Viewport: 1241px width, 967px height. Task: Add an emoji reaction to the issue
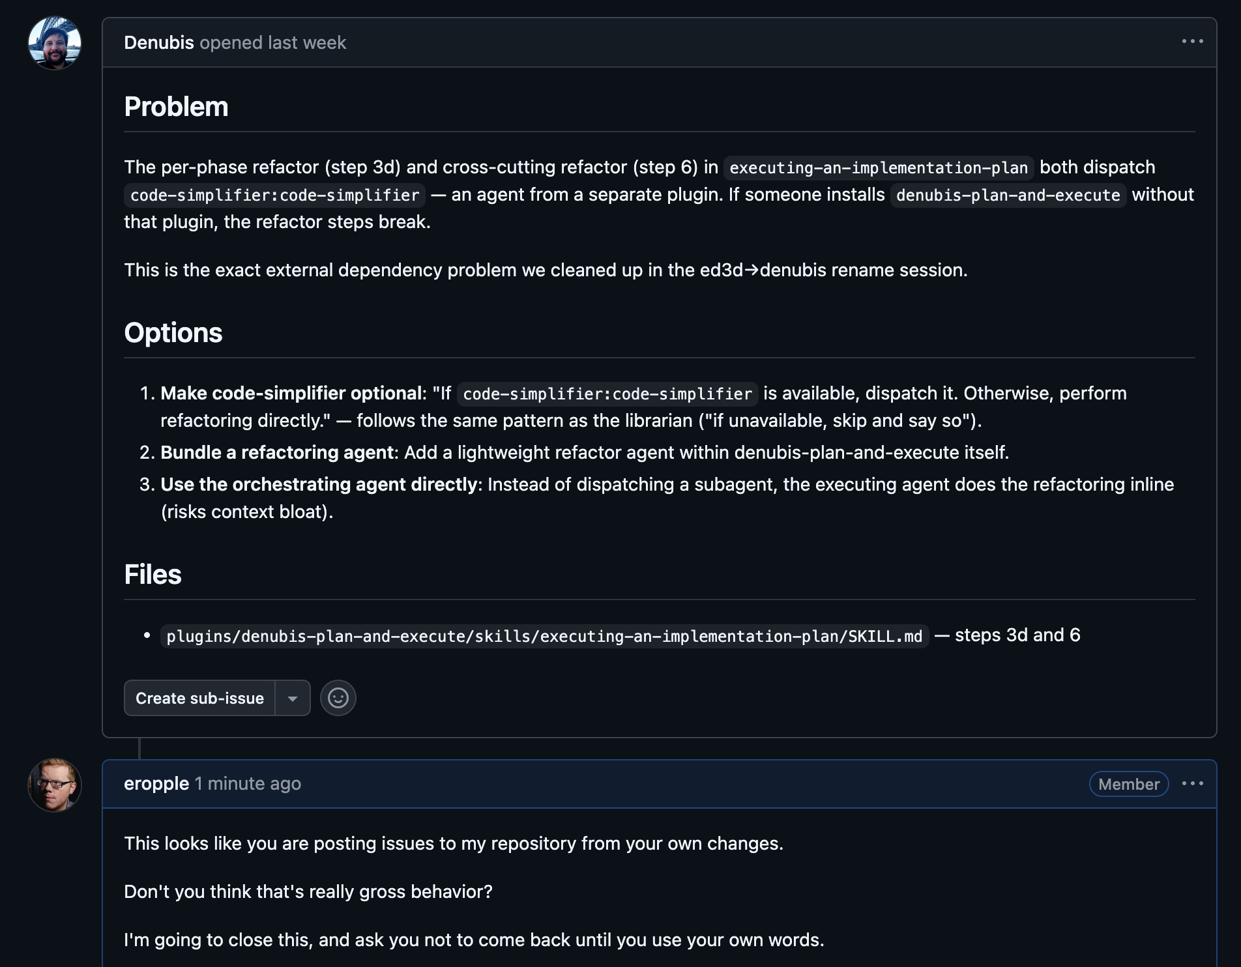click(338, 698)
